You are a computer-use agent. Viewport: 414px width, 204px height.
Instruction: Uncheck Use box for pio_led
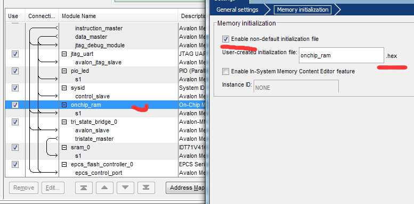pos(15,71)
